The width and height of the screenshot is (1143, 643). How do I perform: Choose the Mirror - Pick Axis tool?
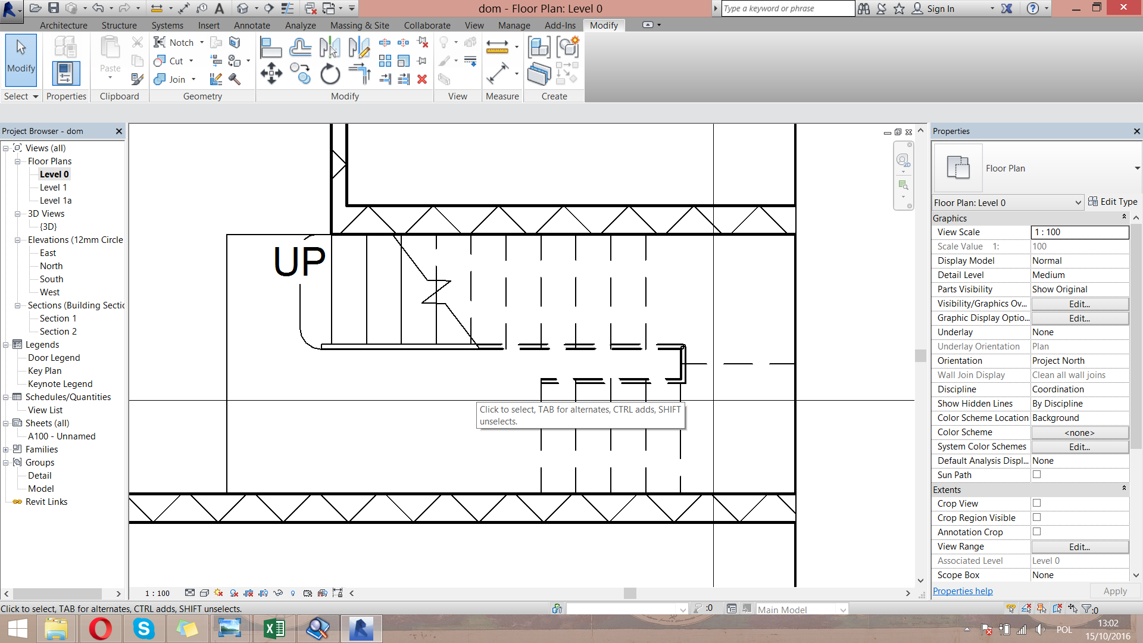click(x=330, y=46)
